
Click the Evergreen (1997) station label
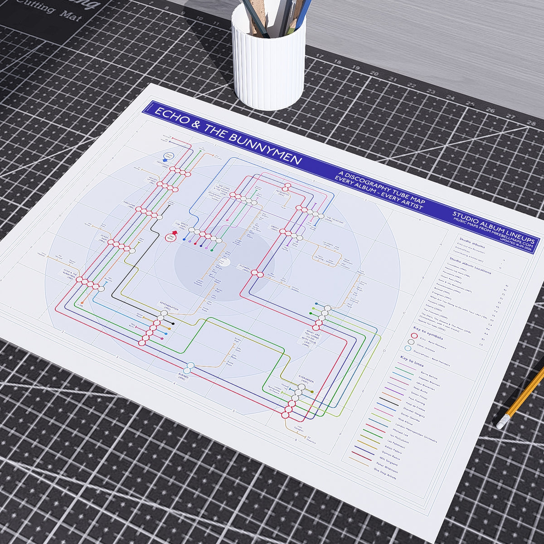point(306,380)
